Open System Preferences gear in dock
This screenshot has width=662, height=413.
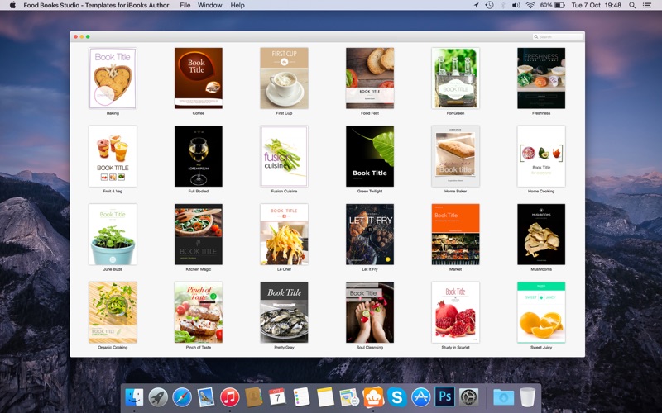(x=468, y=397)
